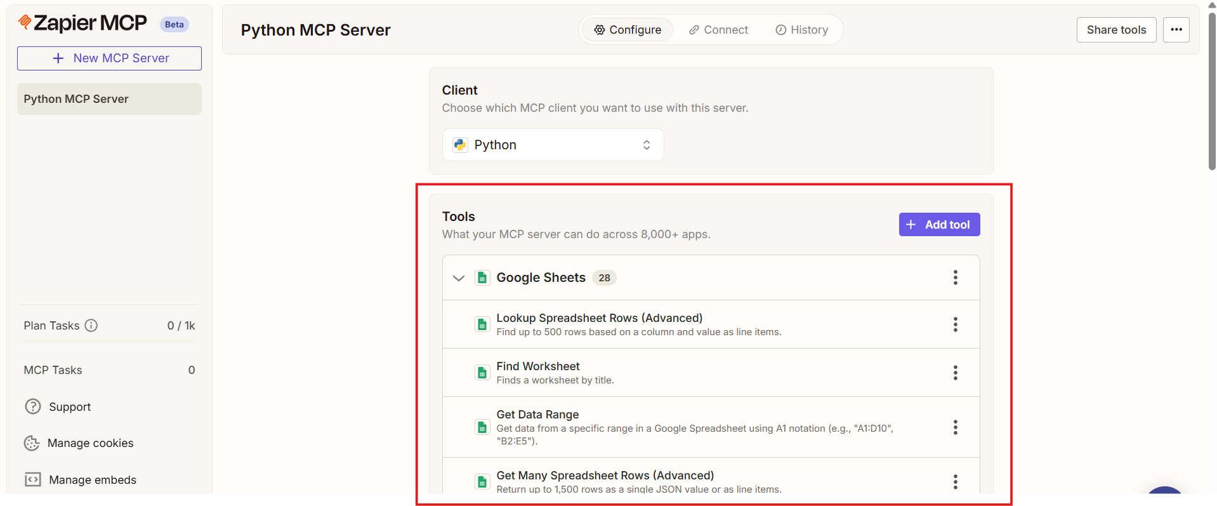Open options for Find Worksheet tool
Viewport: 1217px width, 506px height.
(x=955, y=373)
